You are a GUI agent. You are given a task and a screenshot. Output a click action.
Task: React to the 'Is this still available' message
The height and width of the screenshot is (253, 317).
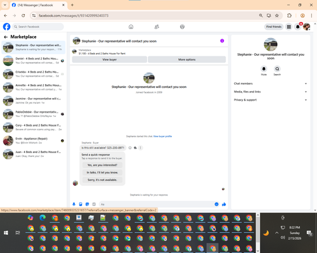pyautogui.click(x=130, y=148)
